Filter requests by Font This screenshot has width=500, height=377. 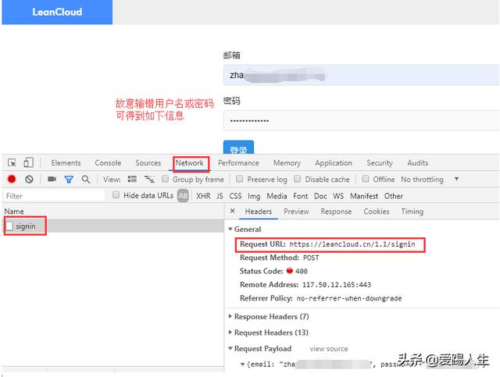(x=300, y=196)
